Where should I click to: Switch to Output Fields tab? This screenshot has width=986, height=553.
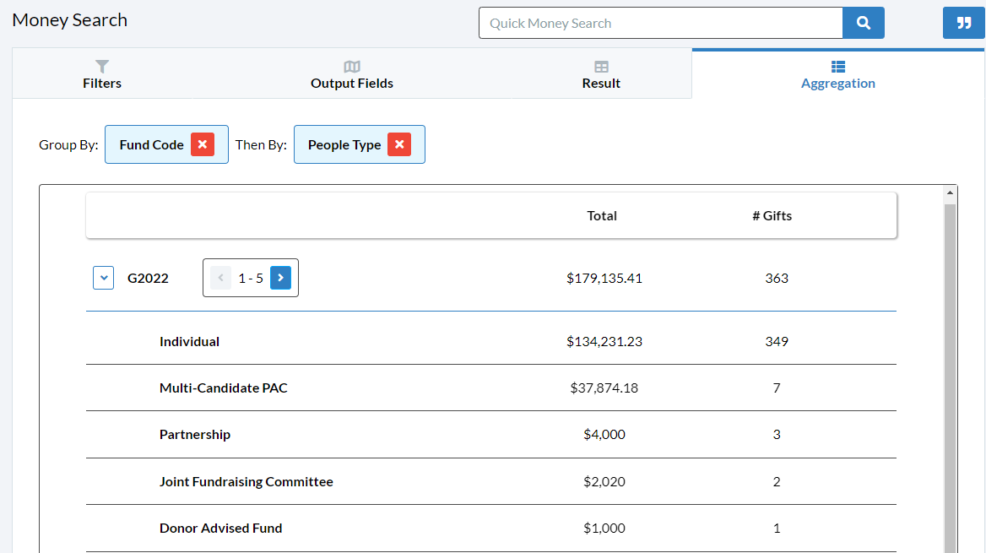coord(351,74)
